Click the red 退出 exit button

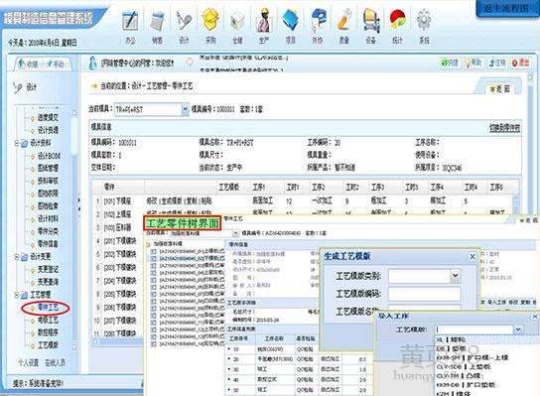[x=520, y=63]
